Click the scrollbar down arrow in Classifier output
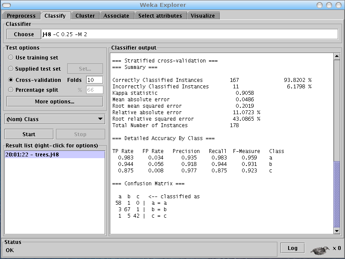345x259 pixels. tap(337, 231)
